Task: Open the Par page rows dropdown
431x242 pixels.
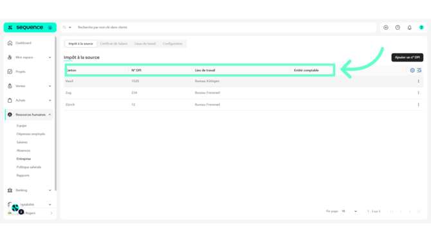Action: (349, 211)
